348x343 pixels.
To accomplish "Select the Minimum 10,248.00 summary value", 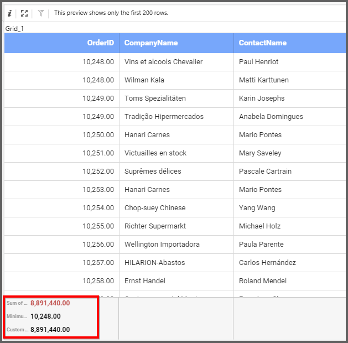I will coord(45,316).
